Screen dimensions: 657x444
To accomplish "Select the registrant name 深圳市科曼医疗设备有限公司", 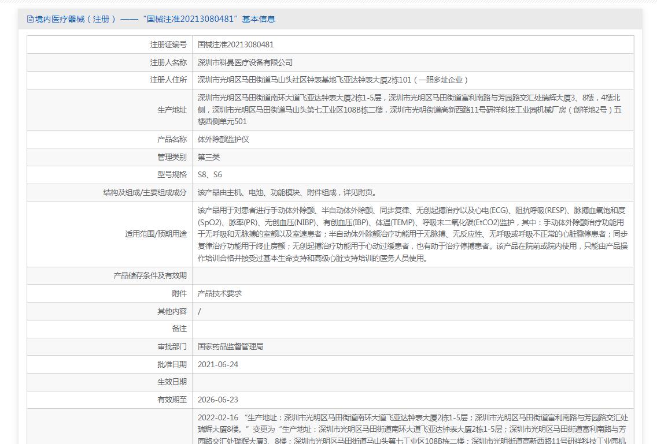I will click(245, 62).
